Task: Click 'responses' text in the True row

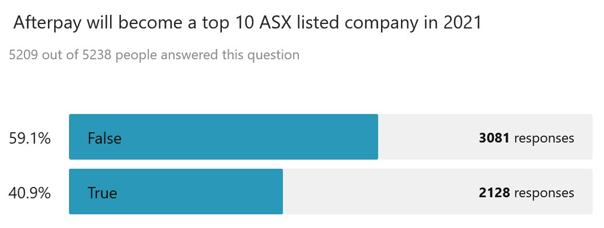Action: tap(544, 193)
